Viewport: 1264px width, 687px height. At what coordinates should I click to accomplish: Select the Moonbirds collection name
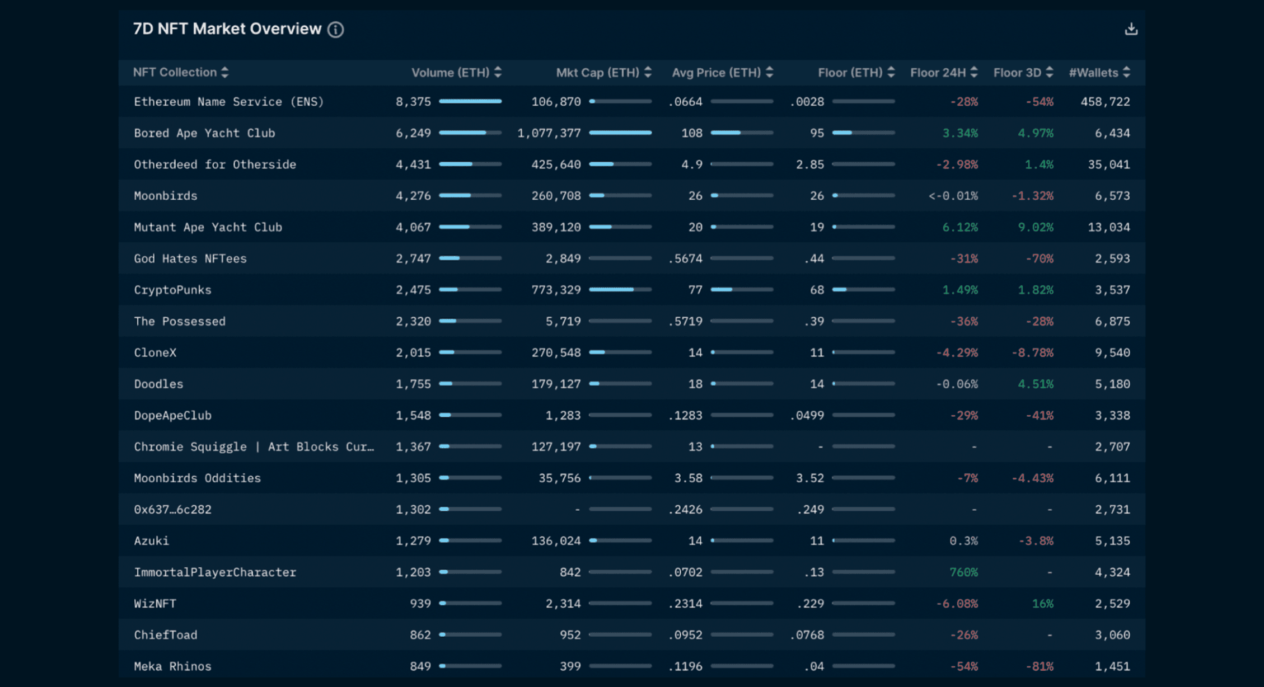point(166,196)
